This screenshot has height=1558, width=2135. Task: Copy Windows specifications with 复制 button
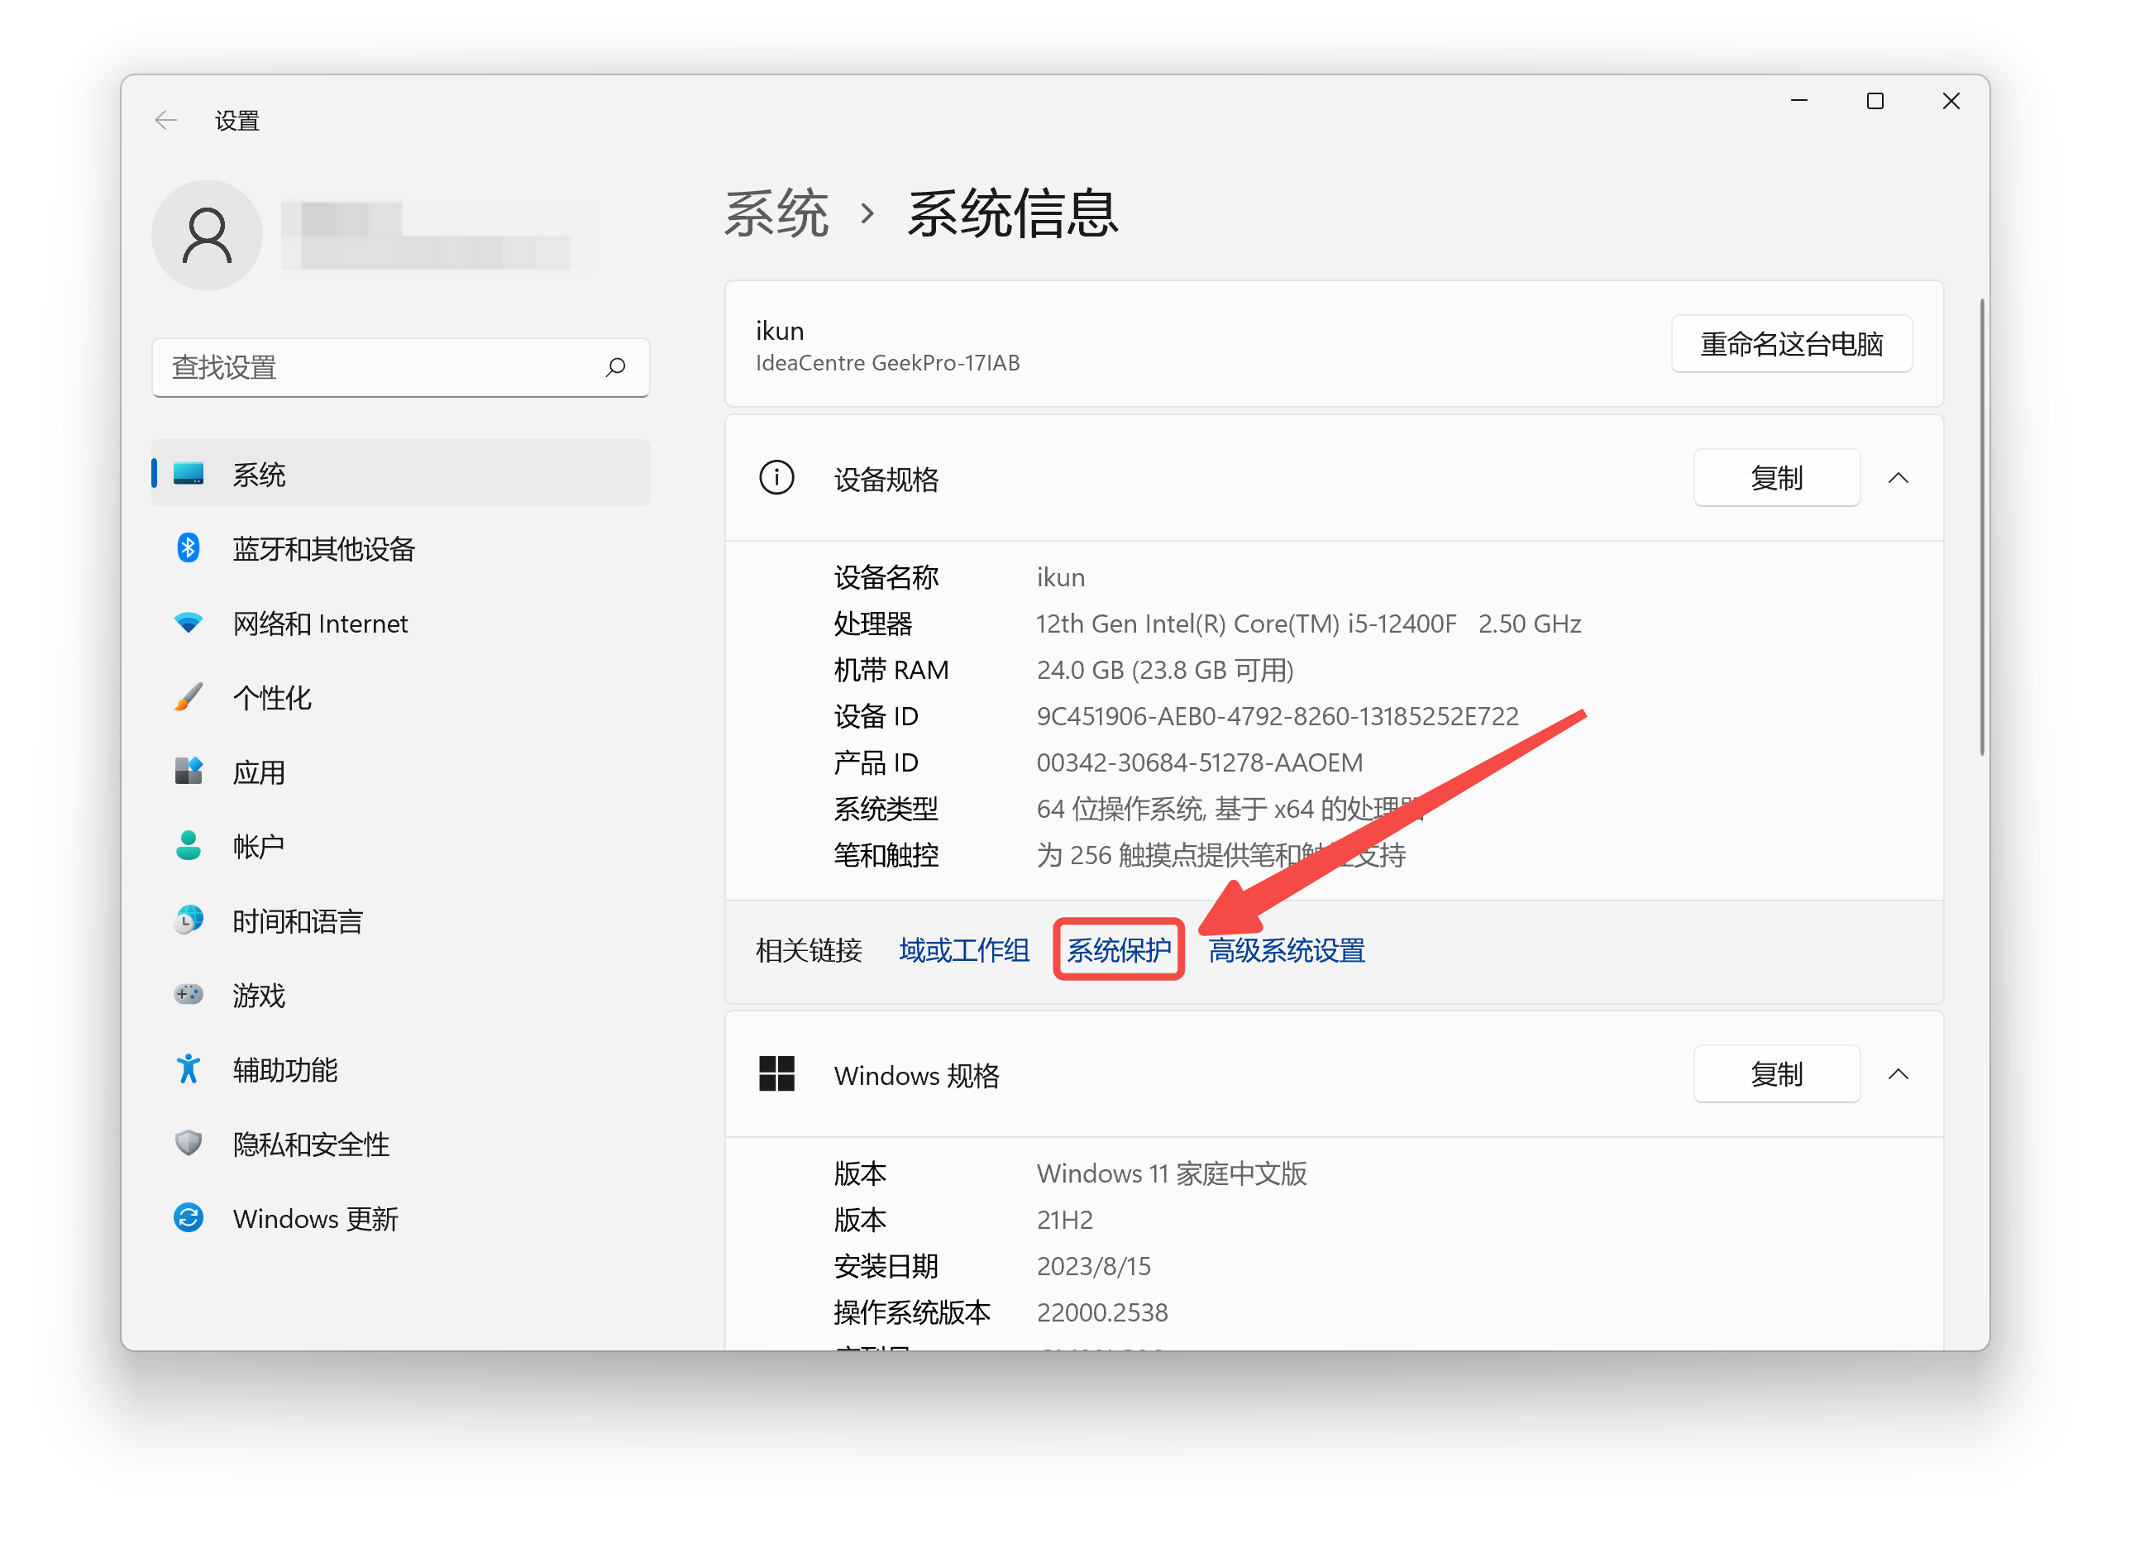(x=1777, y=1074)
